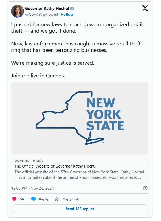Click The Official Website of Governor title
Image resolution: width=161 pixels, height=221 pixels.
pyautogui.click(x=55, y=166)
